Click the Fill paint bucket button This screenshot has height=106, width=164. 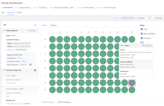[x=117, y=18]
